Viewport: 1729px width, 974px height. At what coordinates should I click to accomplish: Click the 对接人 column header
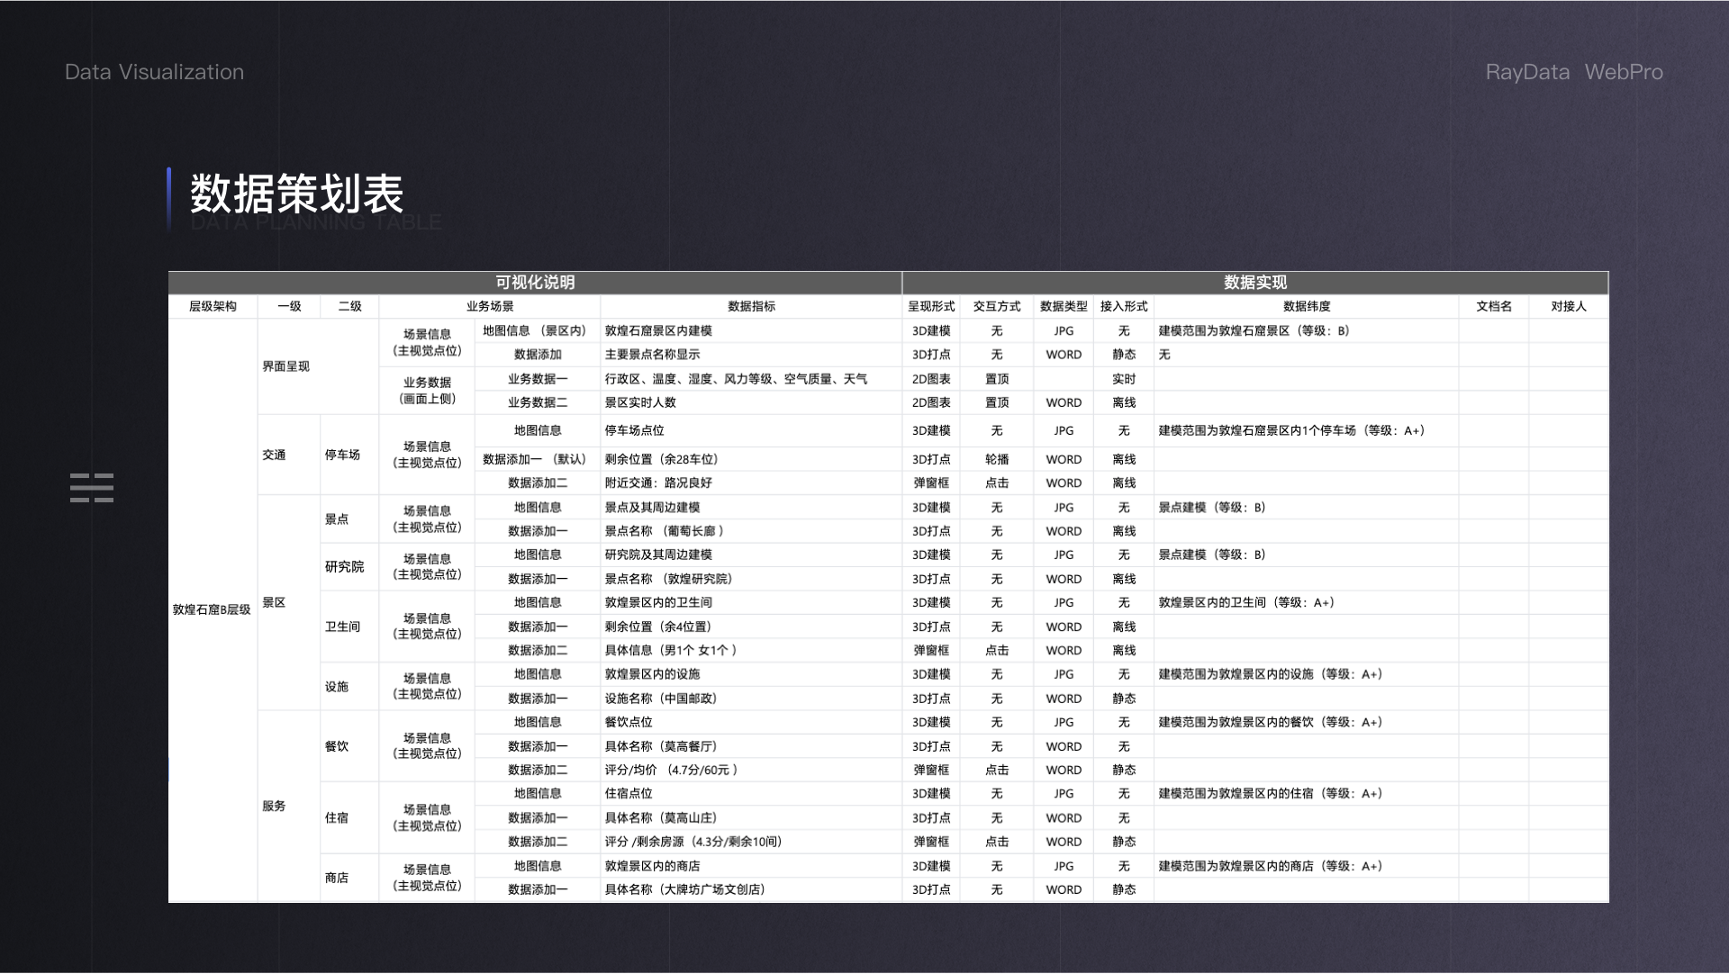1568,306
